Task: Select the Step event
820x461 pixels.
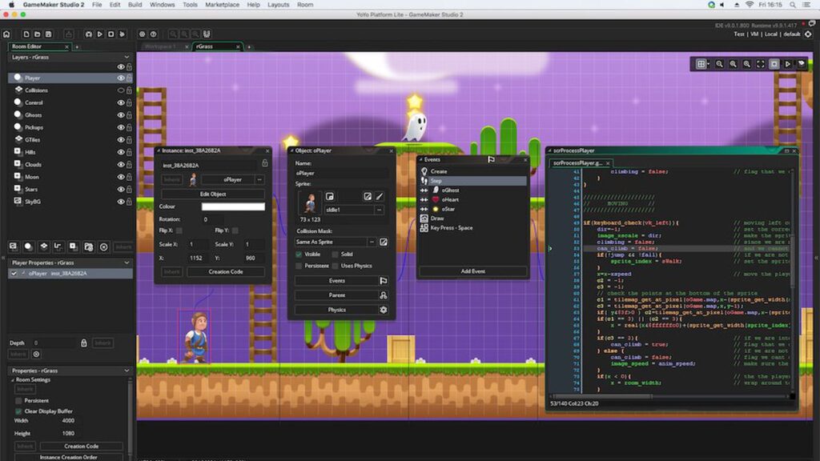Action: pos(472,181)
